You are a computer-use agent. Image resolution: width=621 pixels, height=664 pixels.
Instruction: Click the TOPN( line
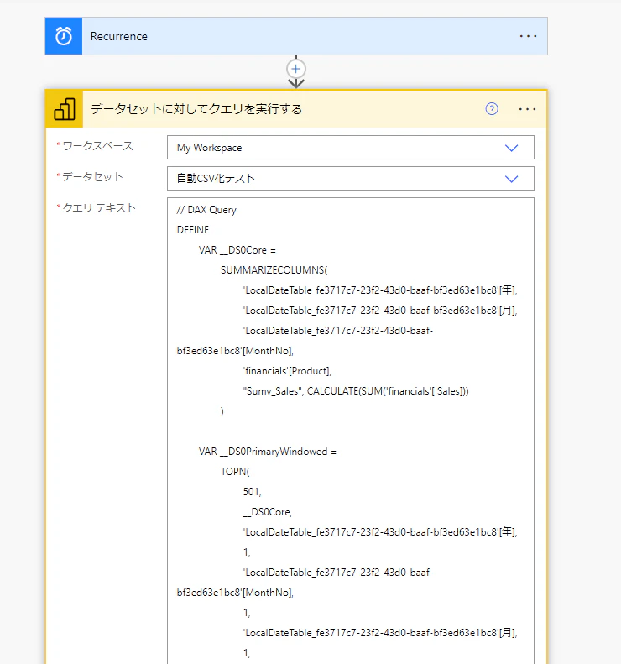click(x=235, y=471)
